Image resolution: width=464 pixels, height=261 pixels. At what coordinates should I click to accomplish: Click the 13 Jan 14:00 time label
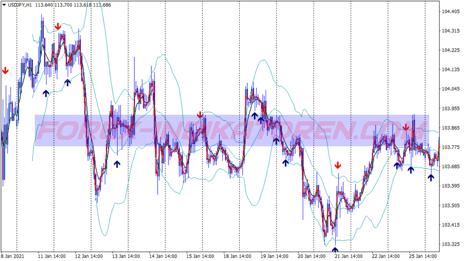pos(126,256)
